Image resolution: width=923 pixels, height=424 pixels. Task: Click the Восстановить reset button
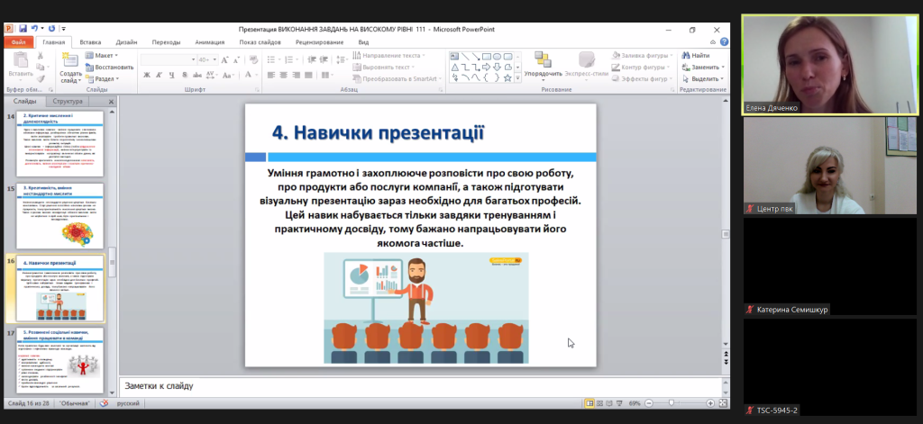pyautogui.click(x=111, y=67)
